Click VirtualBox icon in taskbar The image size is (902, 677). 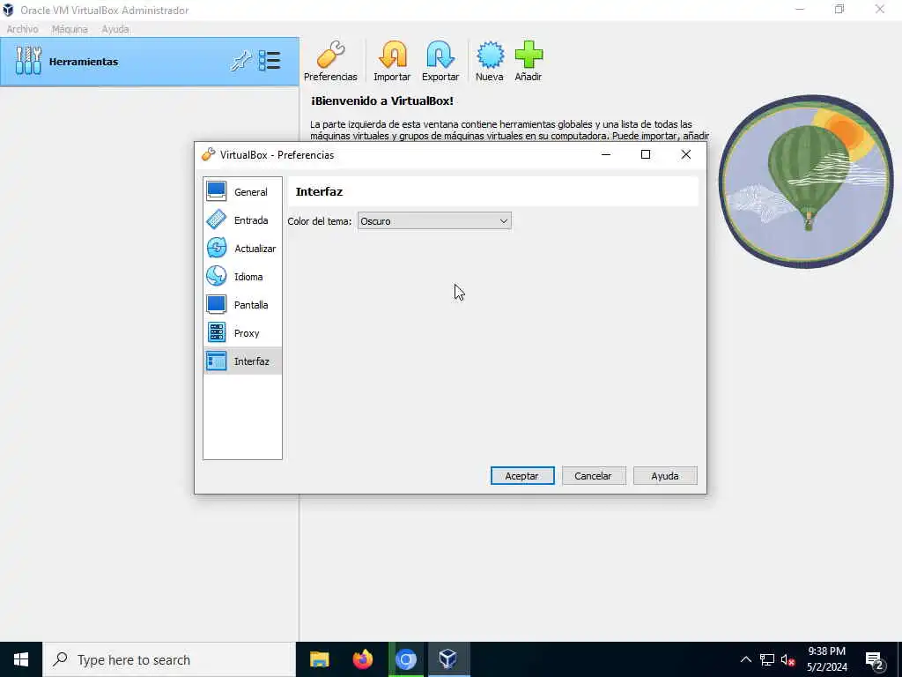coord(448,659)
